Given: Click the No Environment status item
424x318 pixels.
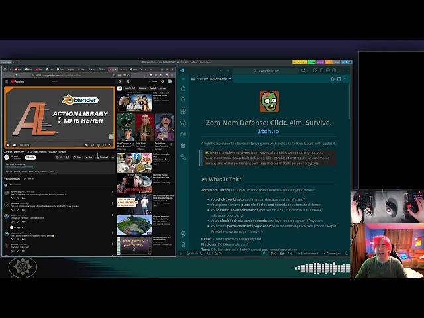Looking at the screenshot, I should [x=307, y=253].
